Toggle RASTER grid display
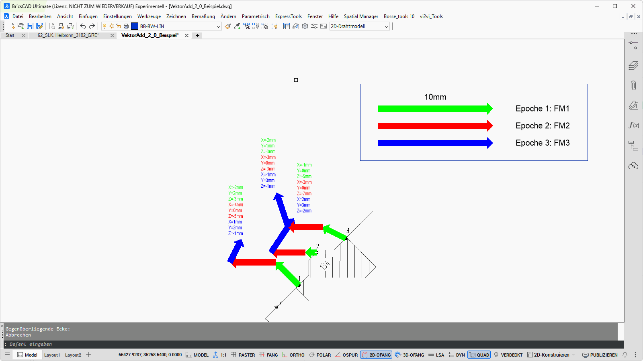The width and height of the screenshot is (643, 361). (x=243, y=355)
